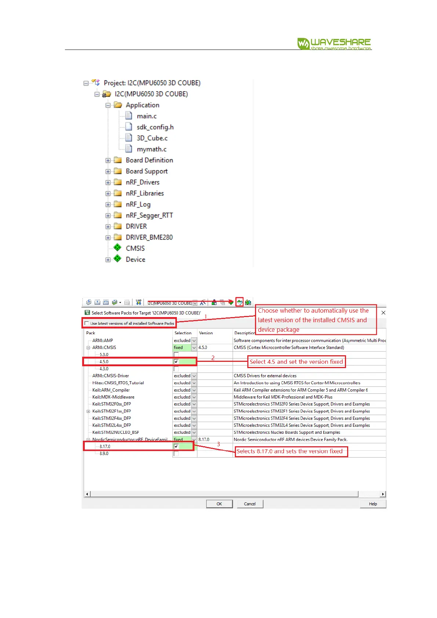This screenshot has width=437, height=618.
Task: Select the DRIVER group in project tree
Action: (x=136, y=226)
